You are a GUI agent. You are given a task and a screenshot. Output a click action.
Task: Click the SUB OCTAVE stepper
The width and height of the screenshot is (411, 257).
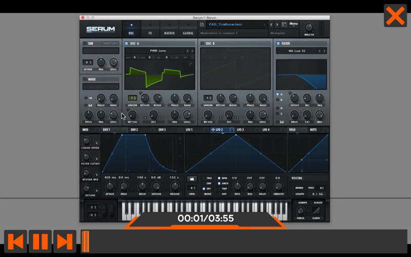[x=87, y=62]
